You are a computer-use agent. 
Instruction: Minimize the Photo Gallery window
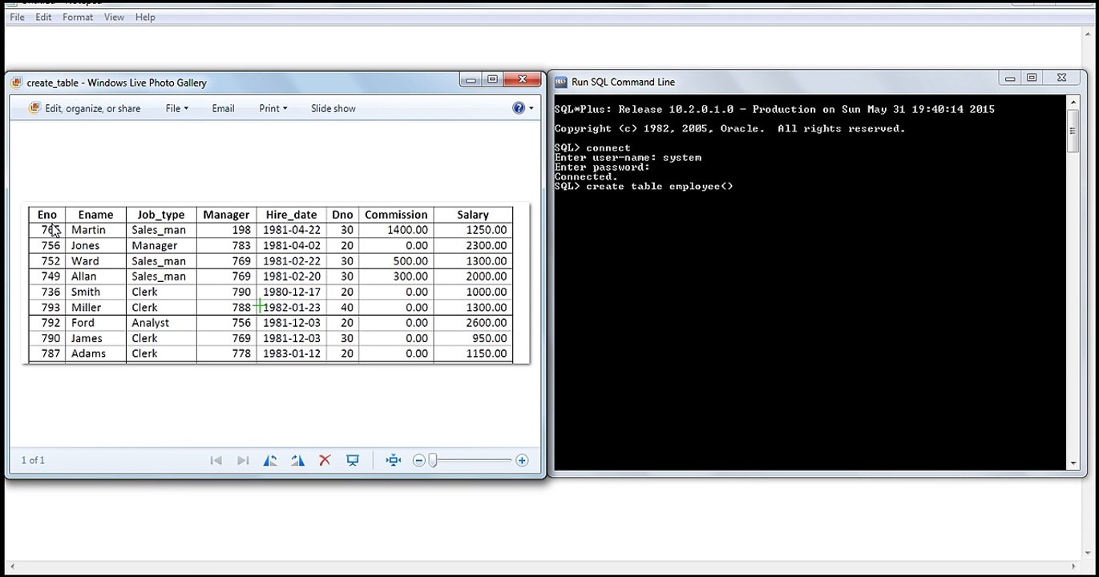[x=471, y=79]
